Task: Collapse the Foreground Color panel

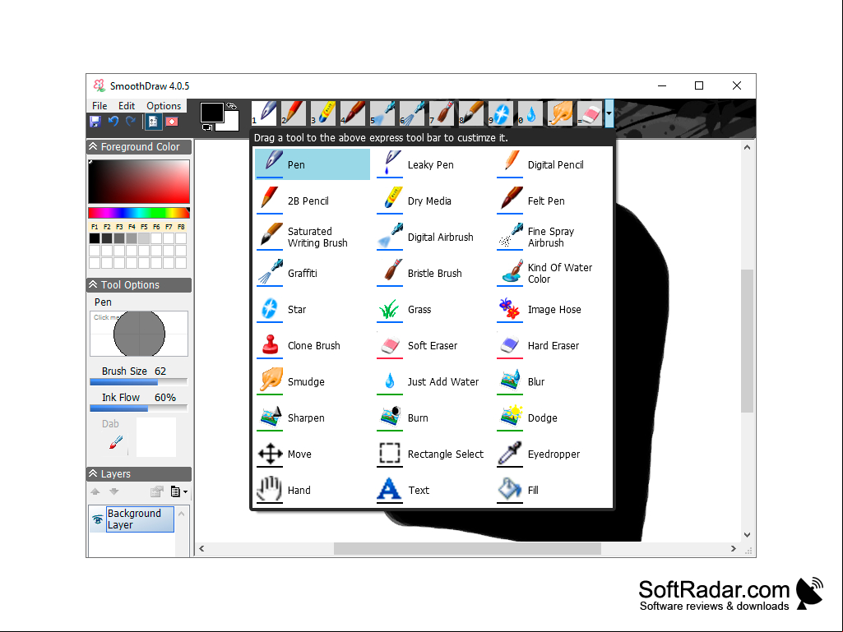Action: click(94, 147)
